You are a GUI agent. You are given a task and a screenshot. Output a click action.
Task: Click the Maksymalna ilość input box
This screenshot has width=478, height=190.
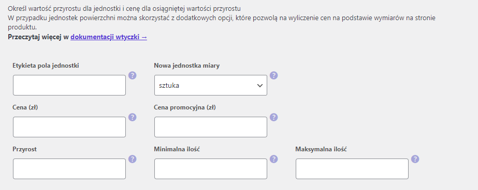(x=352, y=169)
